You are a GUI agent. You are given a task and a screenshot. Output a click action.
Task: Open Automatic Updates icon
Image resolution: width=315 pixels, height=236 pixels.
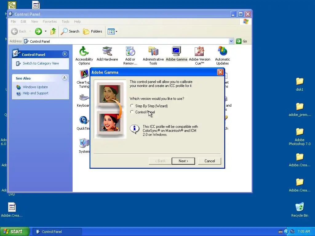222,56
